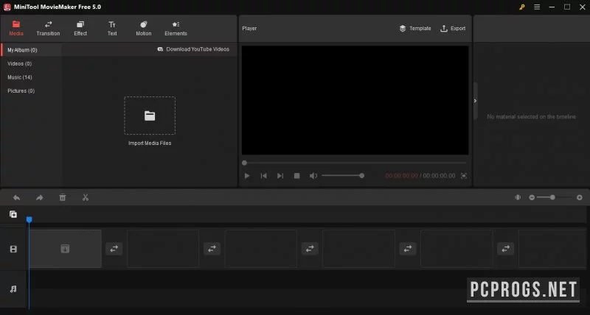Click the first transition slot icon
This screenshot has height=315, width=590.
point(114,249)
